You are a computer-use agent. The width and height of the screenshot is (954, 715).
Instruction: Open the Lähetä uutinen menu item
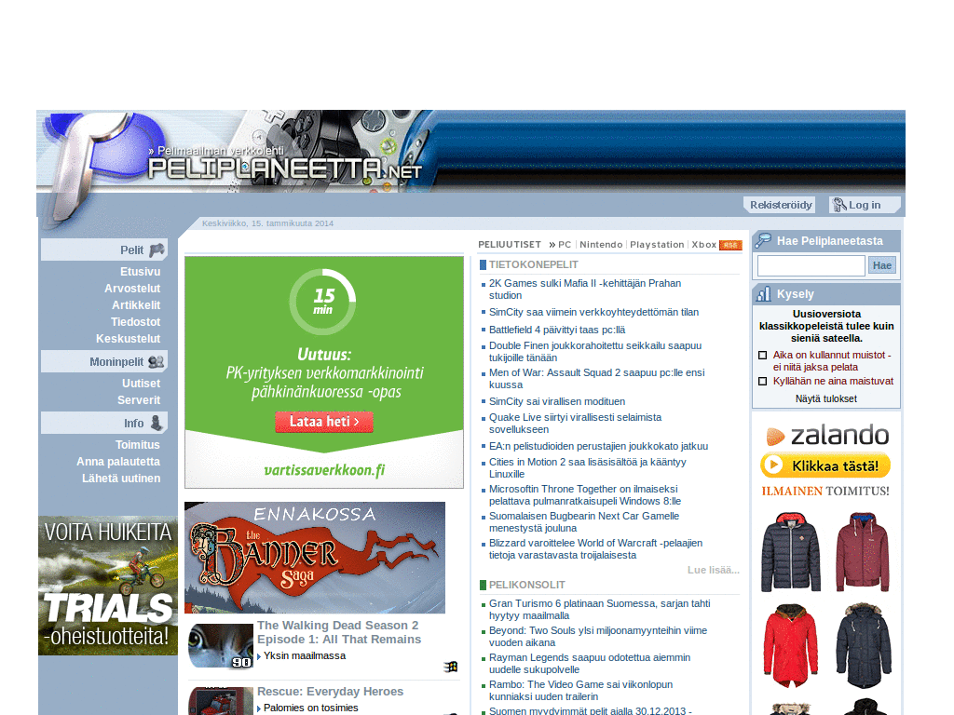click(x=121, y=479)
